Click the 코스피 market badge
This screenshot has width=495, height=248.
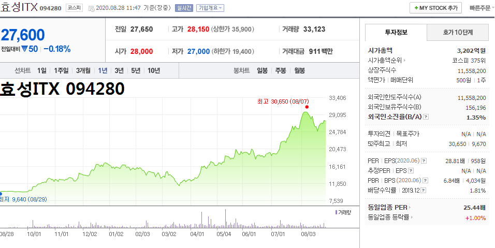(x=74, y=8)
